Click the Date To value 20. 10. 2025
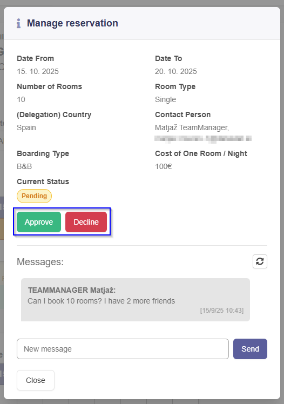Viewport: 284px width, 404px height. coord(176,71)
